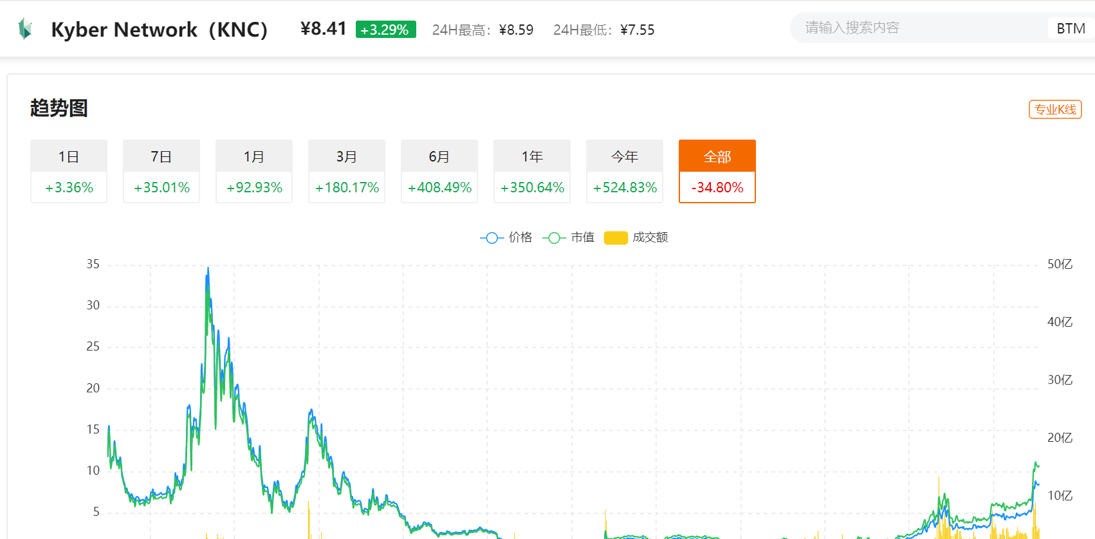
Task: Click the +3.36% one-day change value
Action: 69,187
